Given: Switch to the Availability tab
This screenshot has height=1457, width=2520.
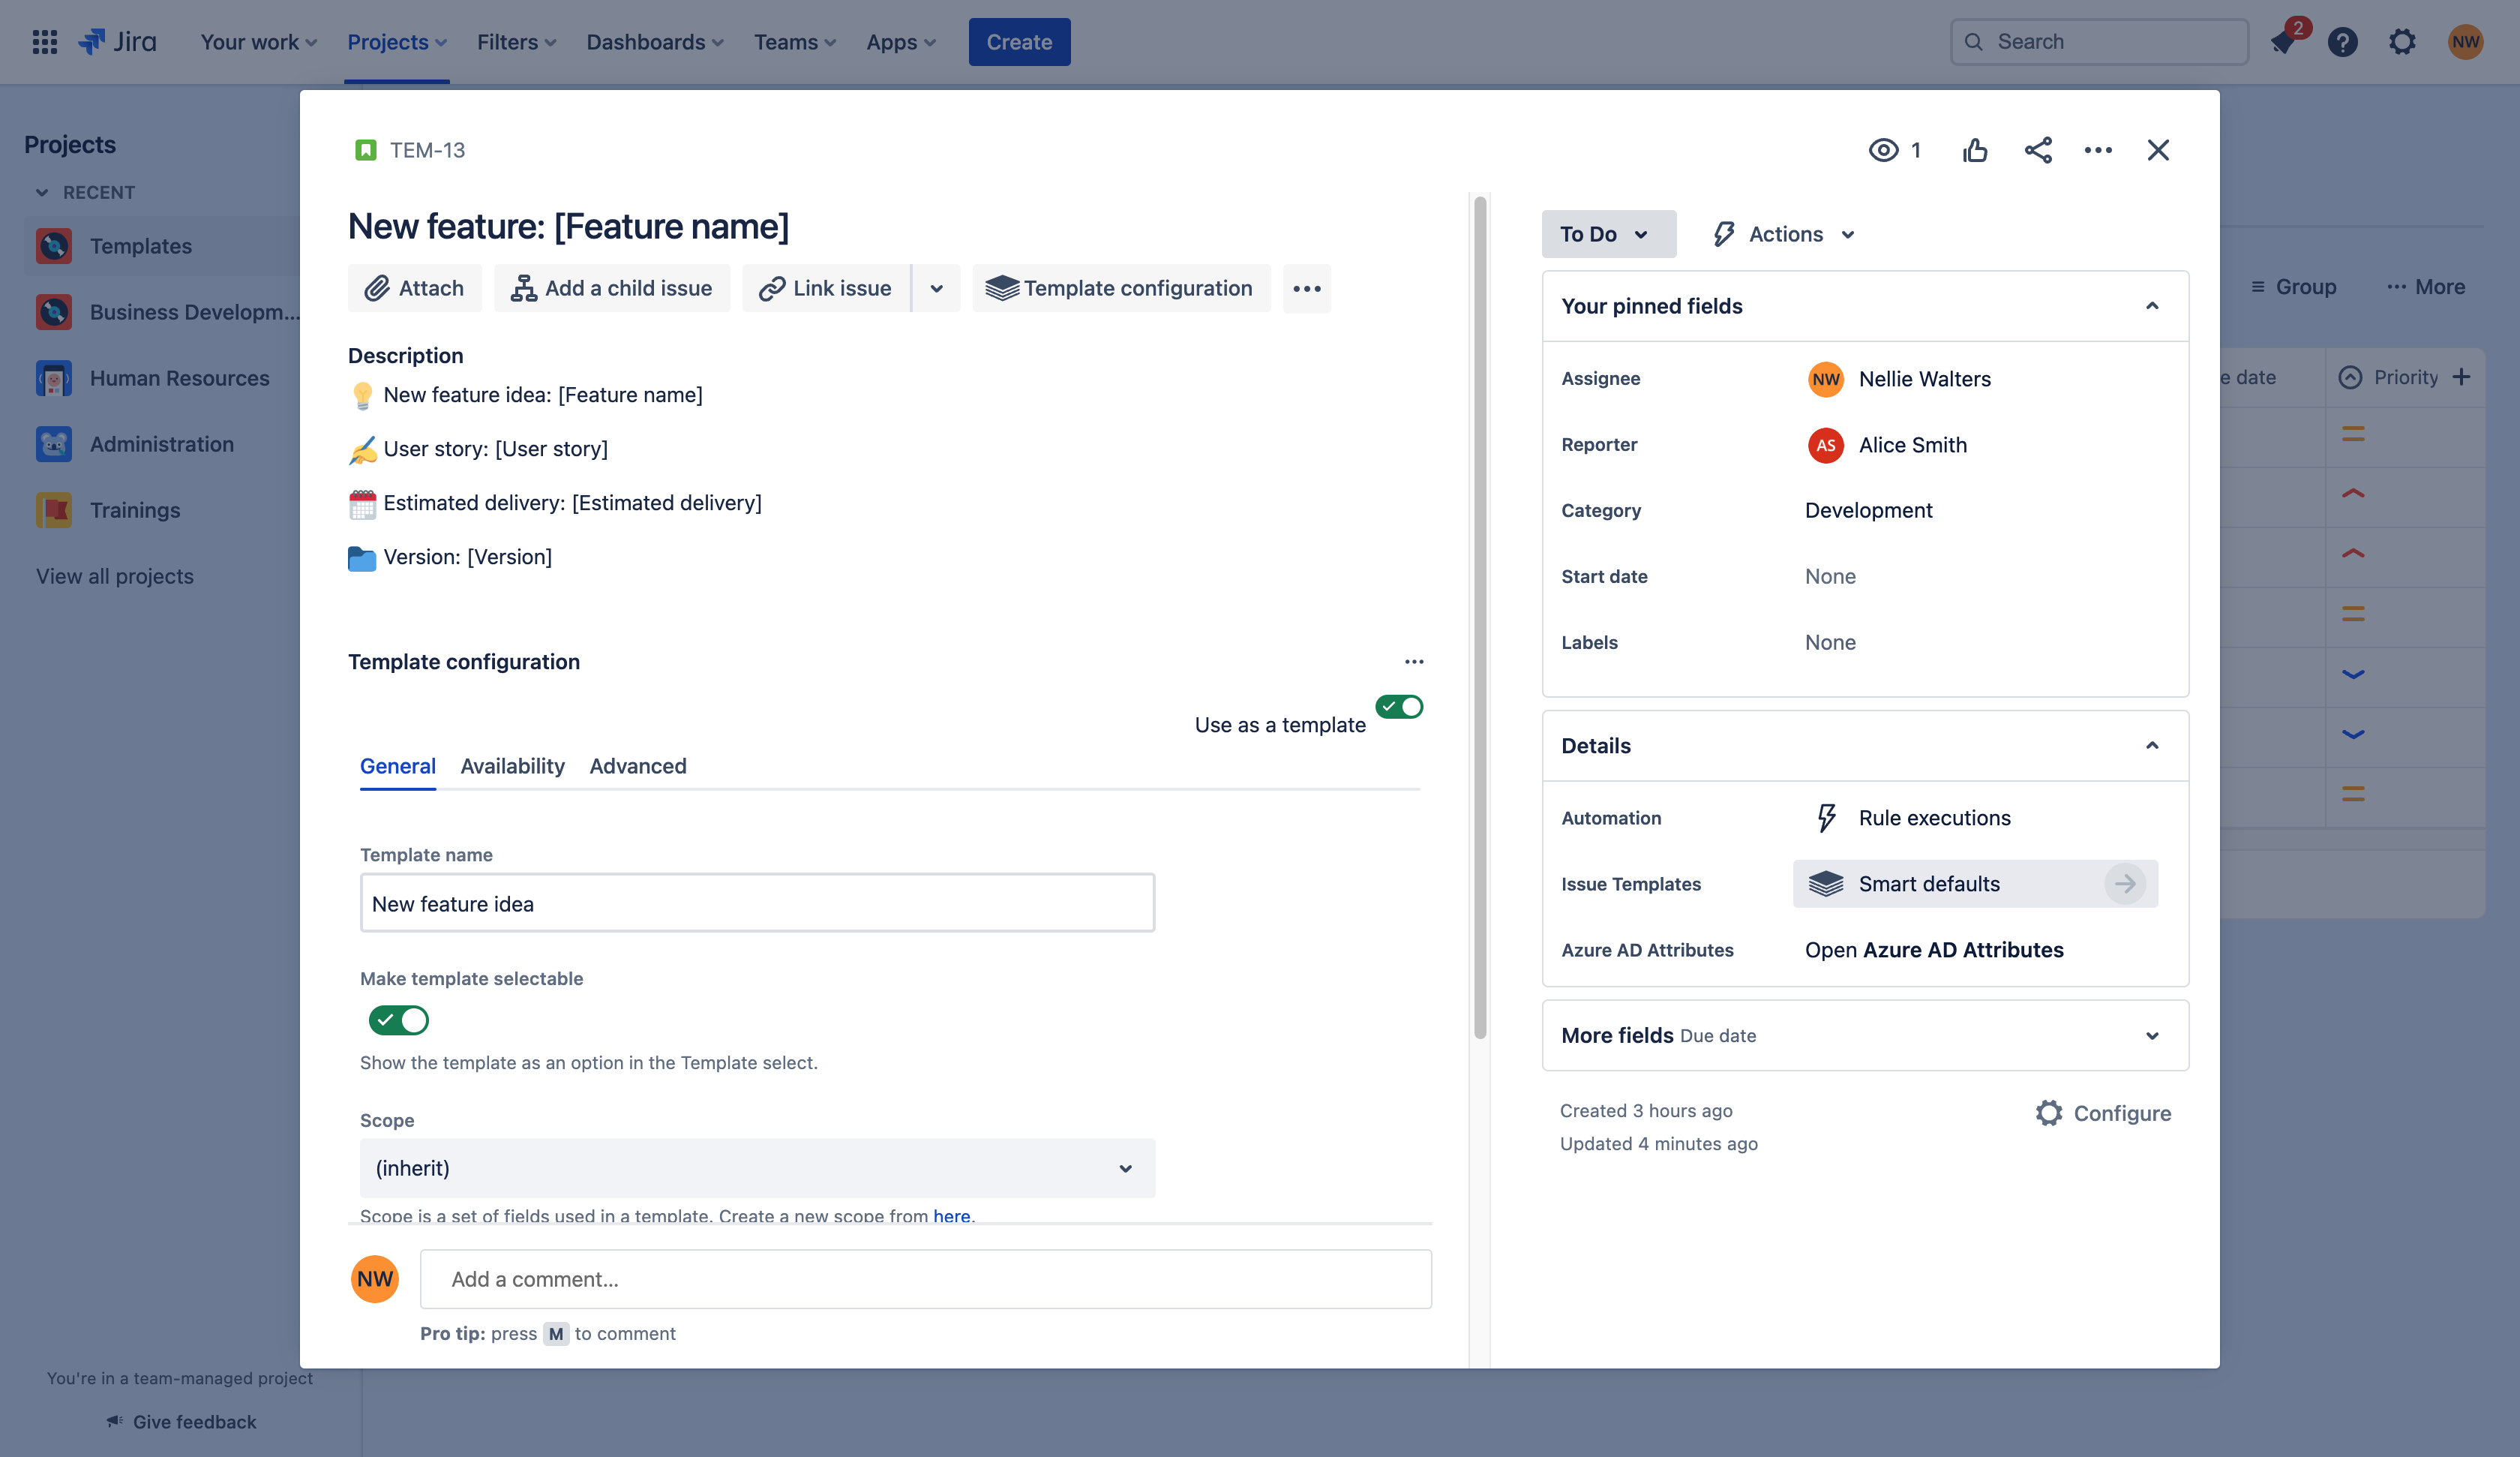Looking at the screenshot, I should coord(512,765).
